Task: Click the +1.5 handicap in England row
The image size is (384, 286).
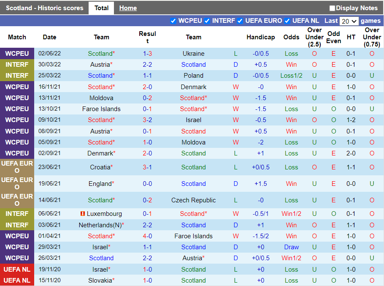Action: pos(261,184)
